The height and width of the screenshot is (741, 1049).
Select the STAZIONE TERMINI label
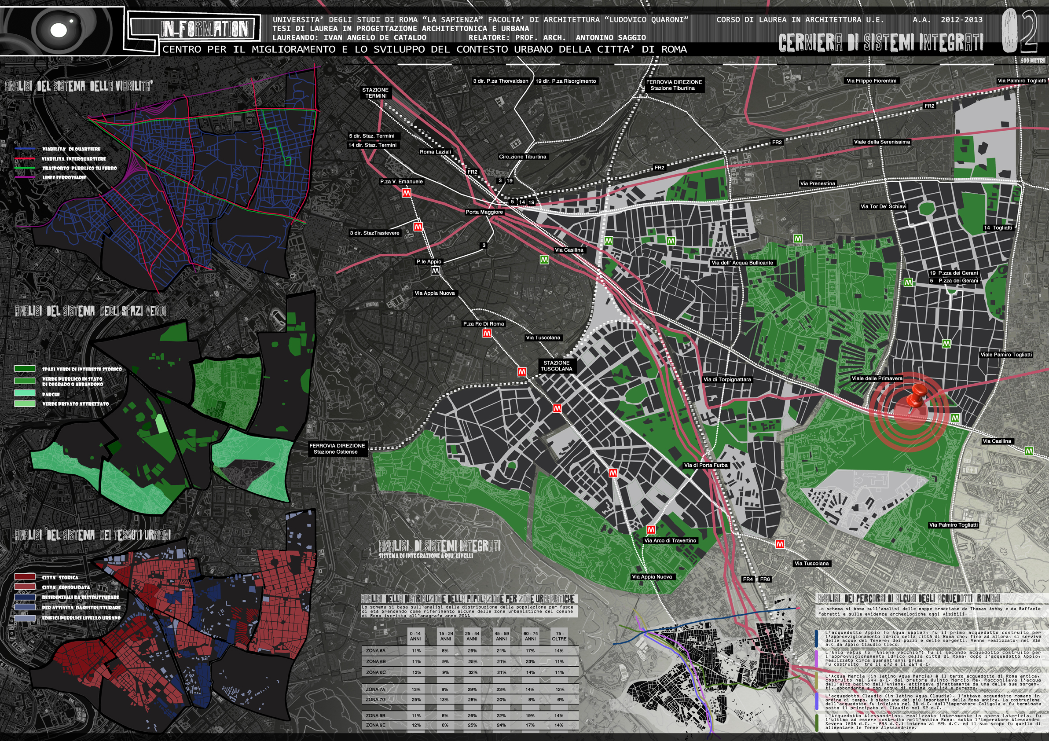coord(376,93)
